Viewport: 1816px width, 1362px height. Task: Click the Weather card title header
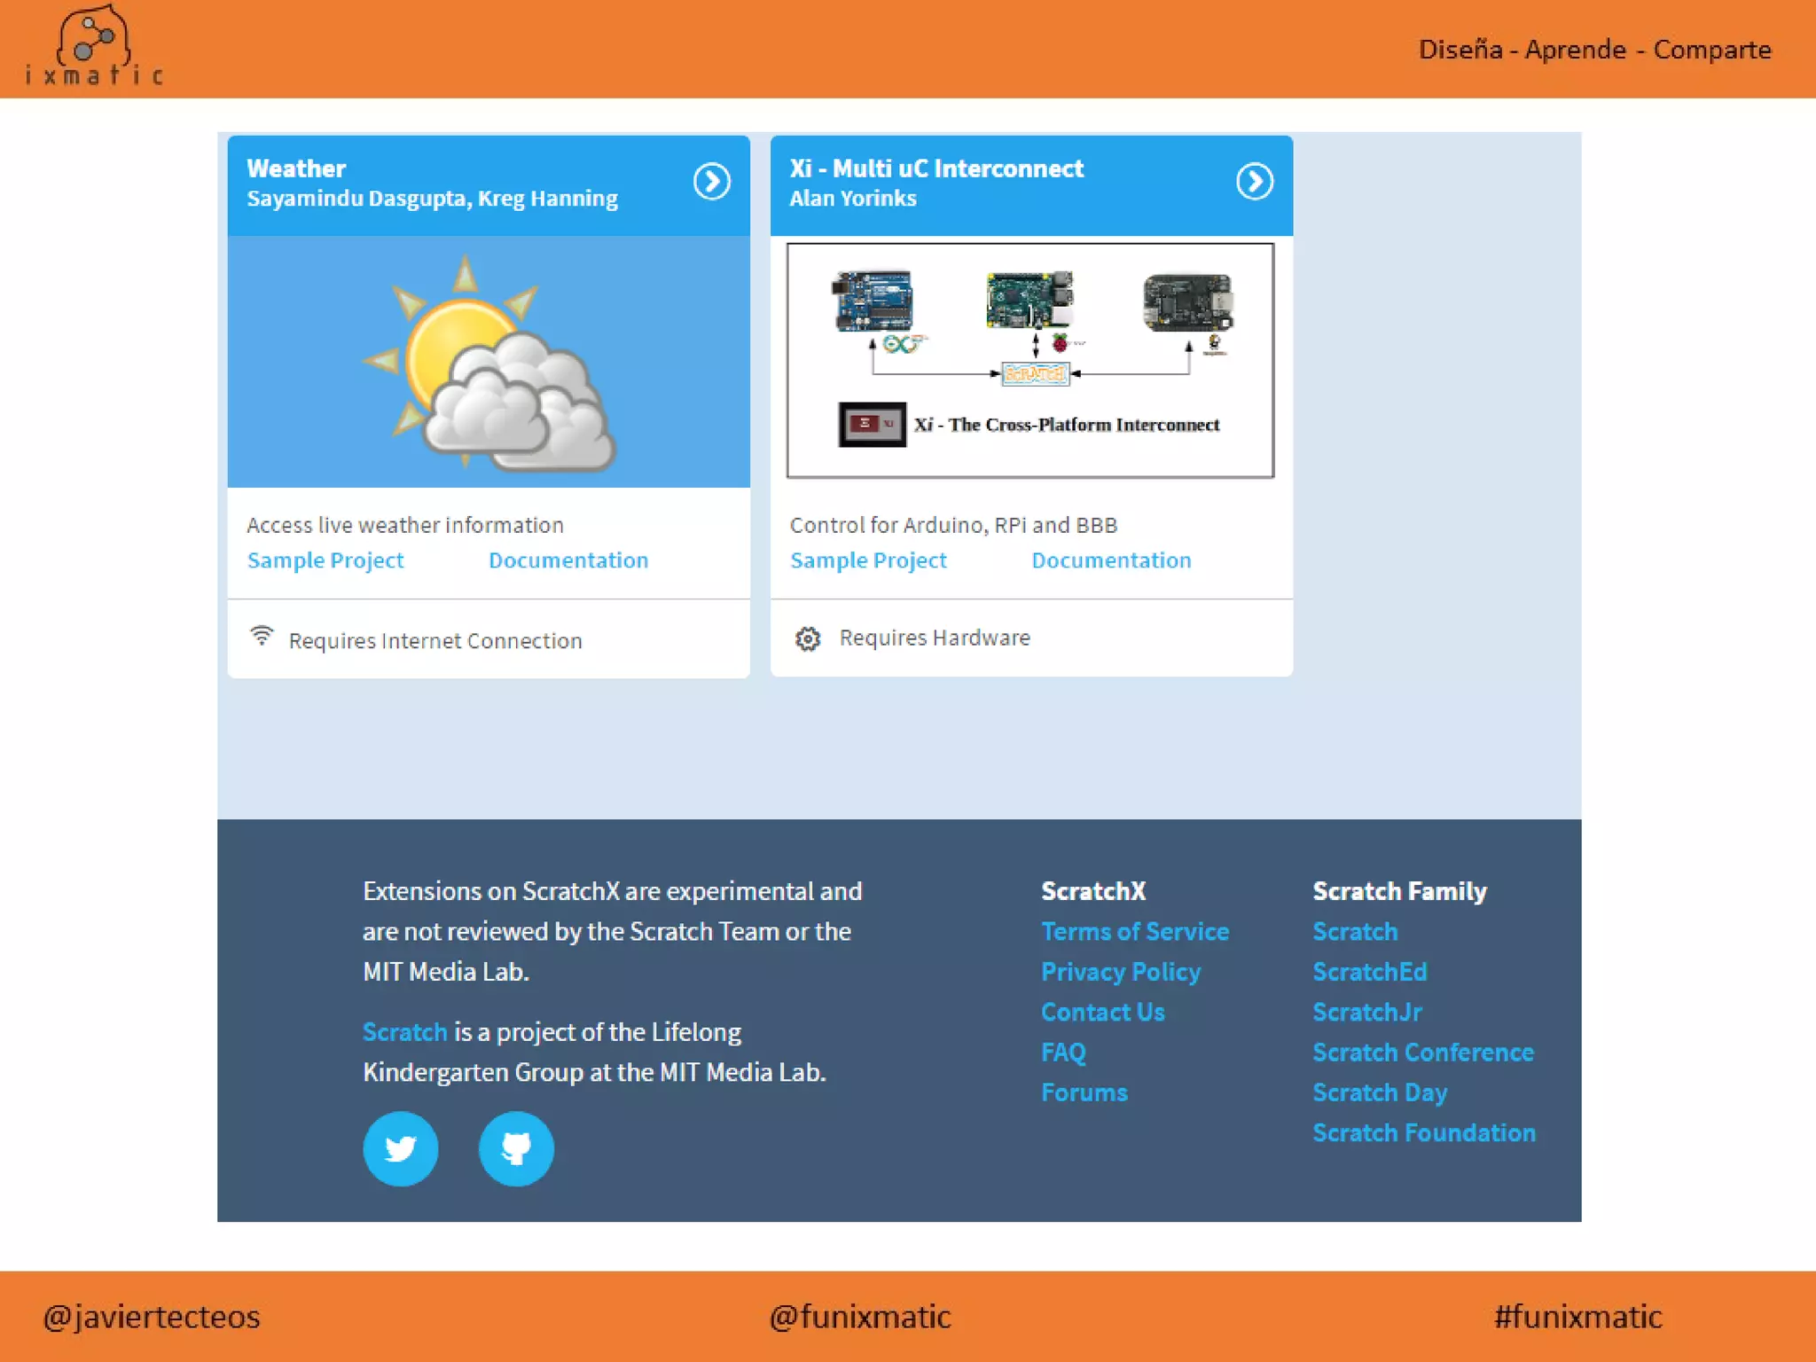point(296,168)
